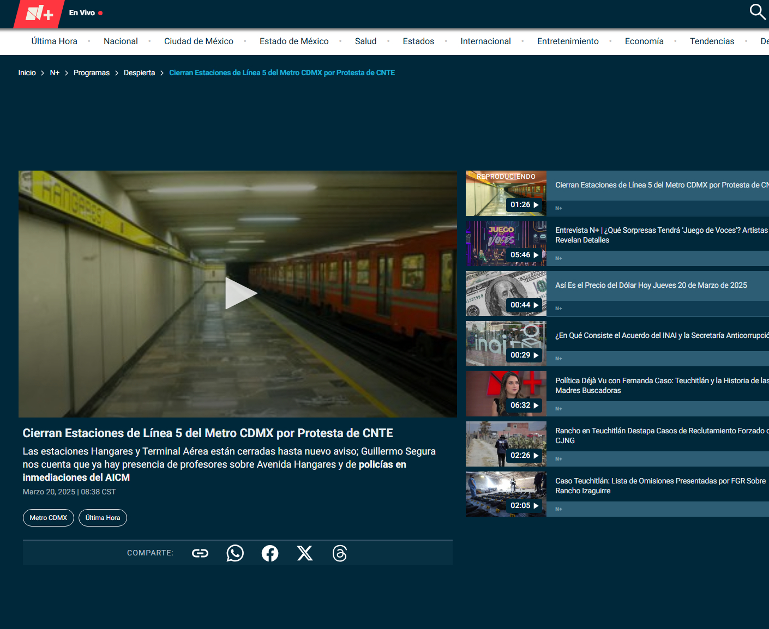Select the Caso Teuchitlán thumbnail, 02:05

[506, 494]
